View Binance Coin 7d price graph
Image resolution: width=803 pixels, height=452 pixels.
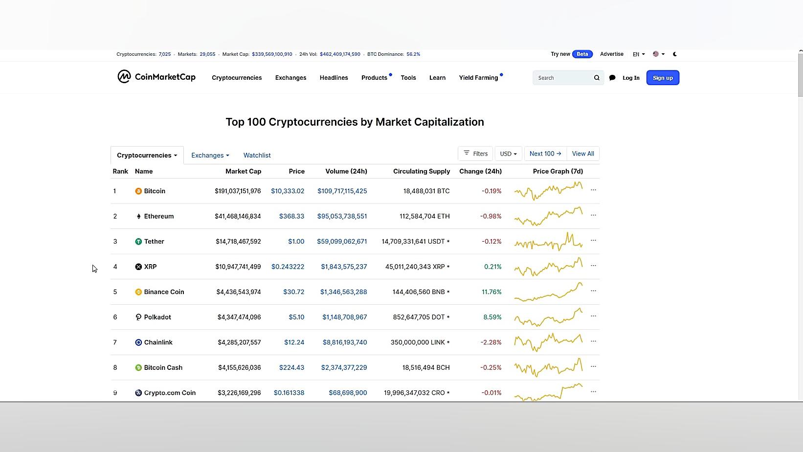click(x=548, y=292)
